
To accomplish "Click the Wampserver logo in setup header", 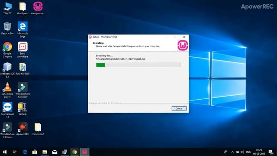I will 183,45.
